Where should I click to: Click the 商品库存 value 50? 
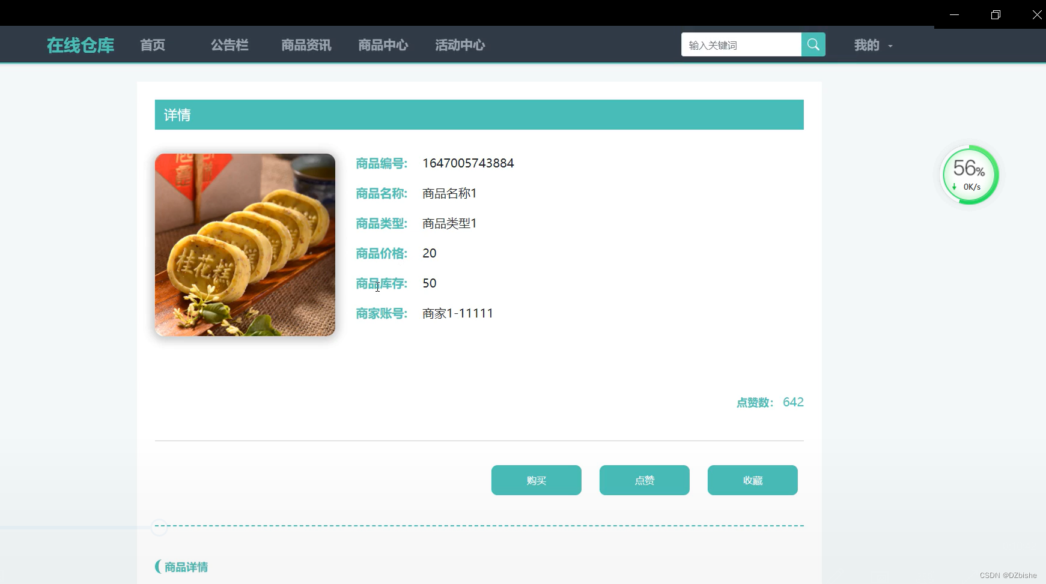tap(430, 283)
